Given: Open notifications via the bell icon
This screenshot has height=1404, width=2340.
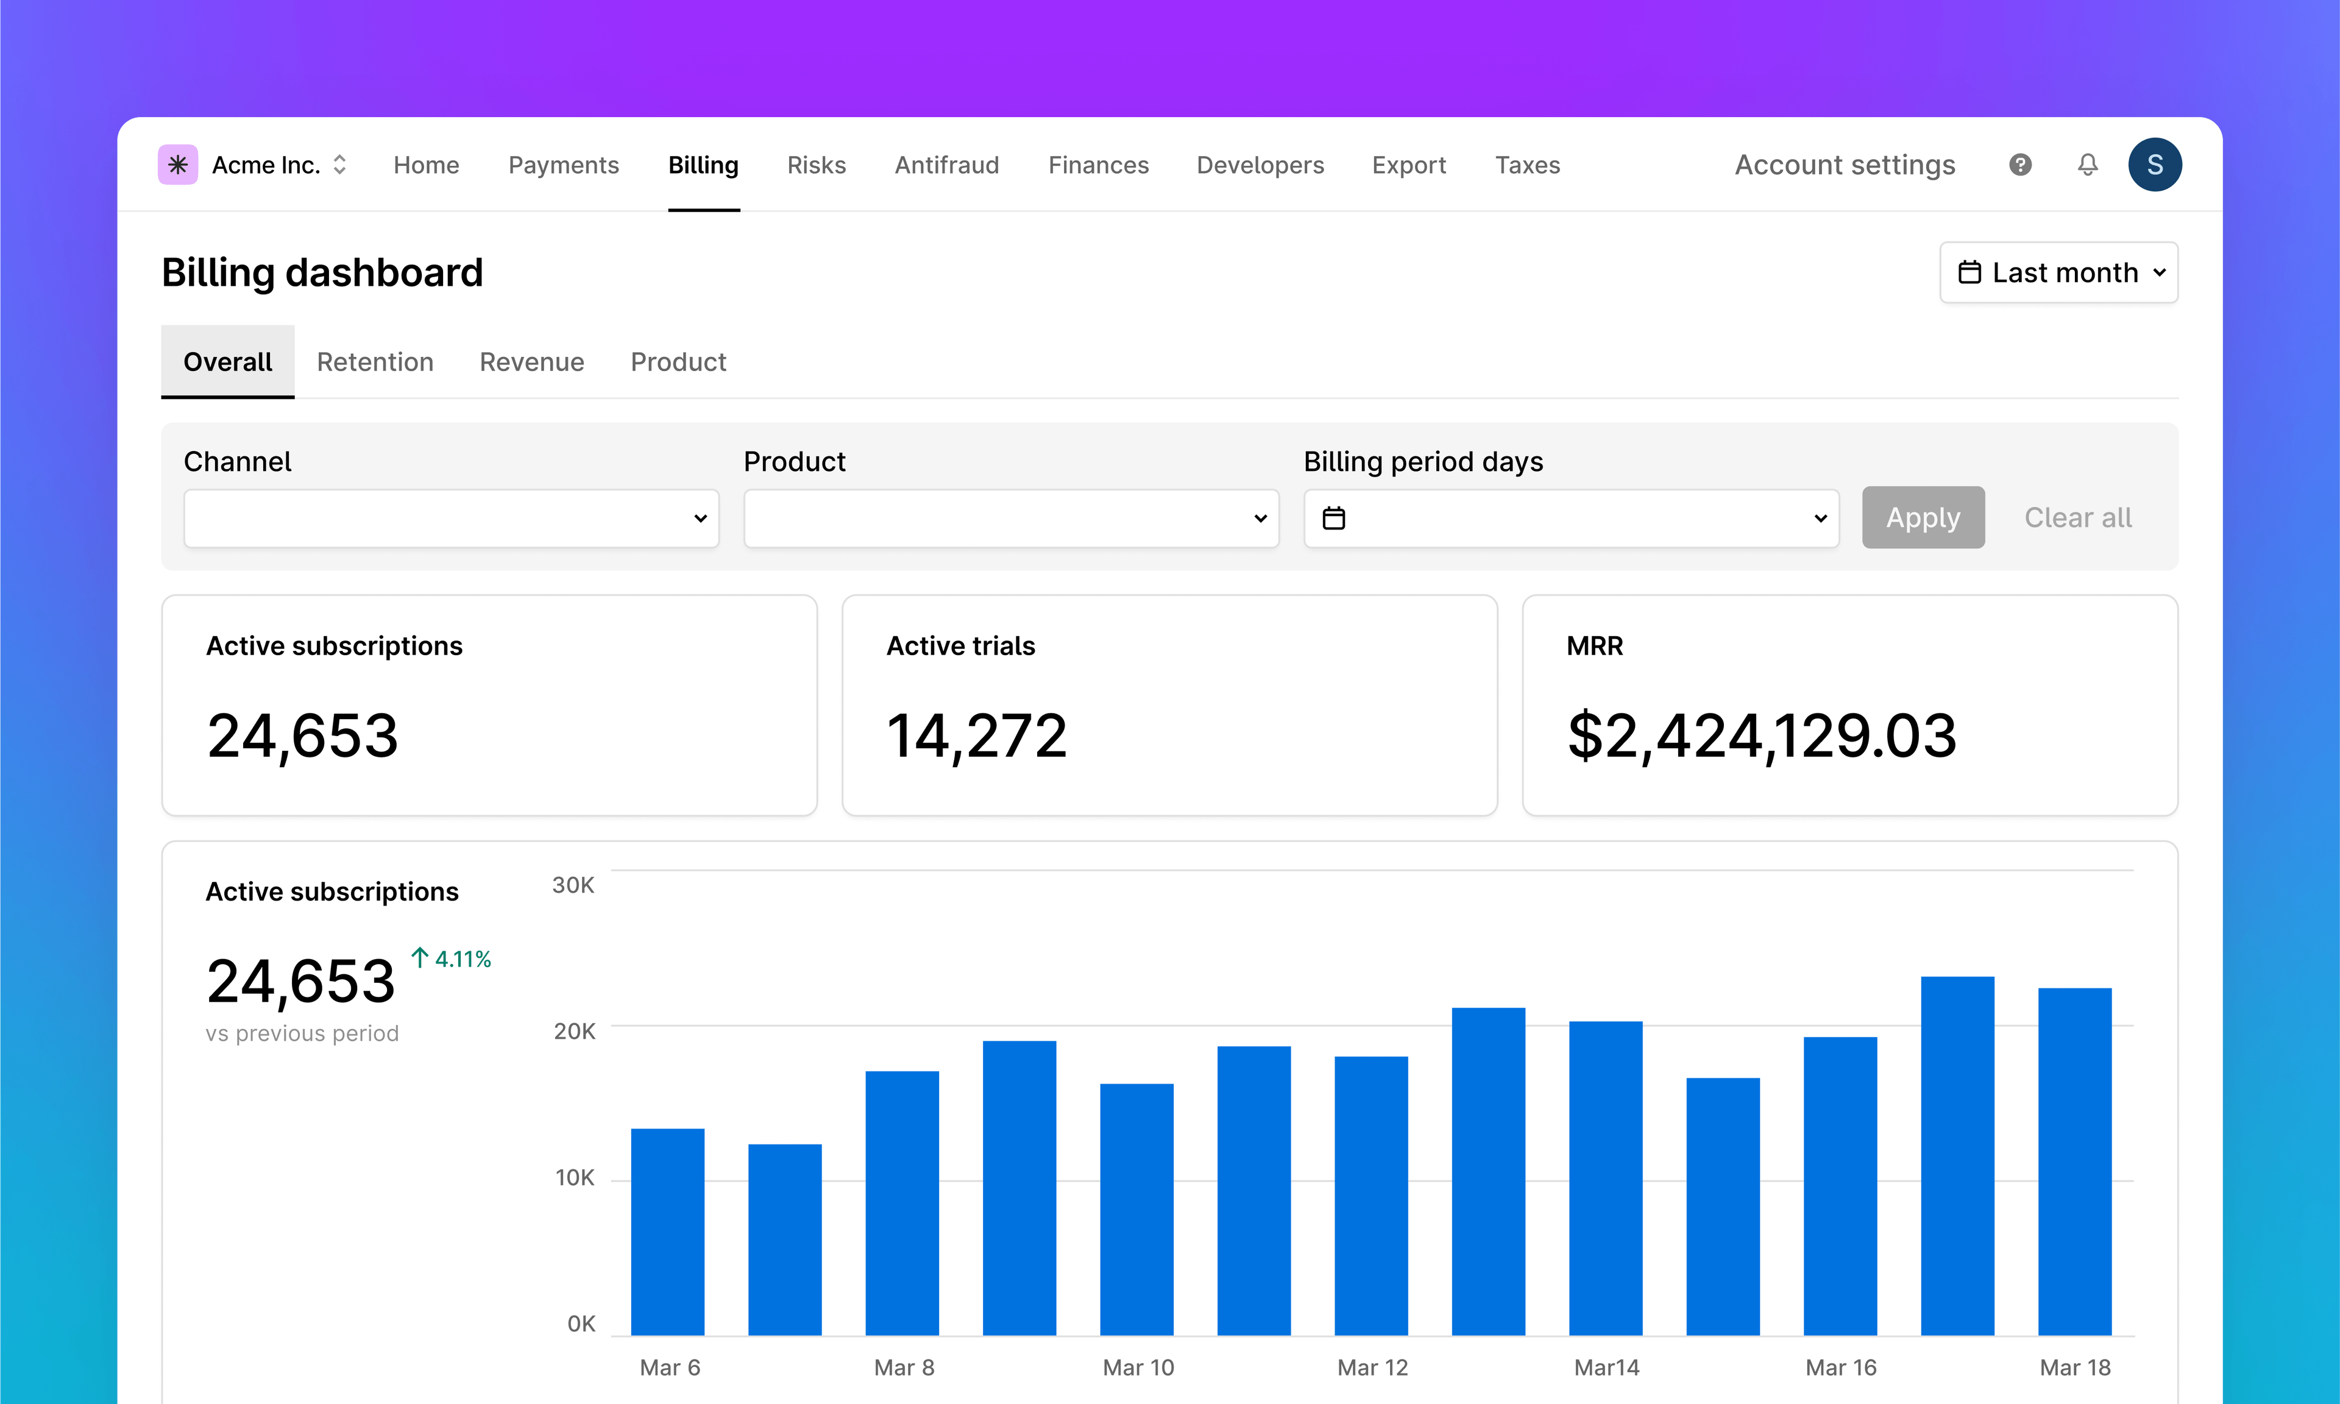Looking at the screenshot, I should [x=2086, y=165].
